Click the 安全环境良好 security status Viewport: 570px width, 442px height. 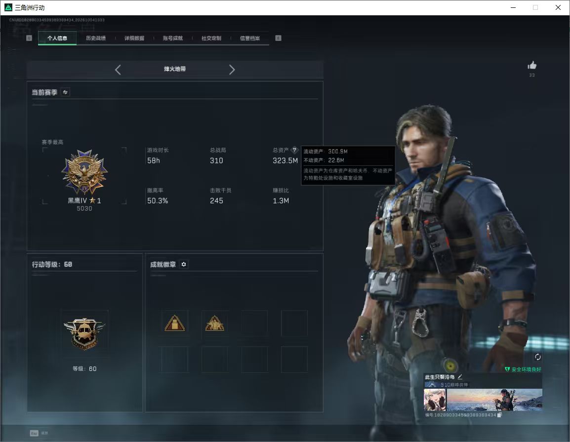coord(523,369)
